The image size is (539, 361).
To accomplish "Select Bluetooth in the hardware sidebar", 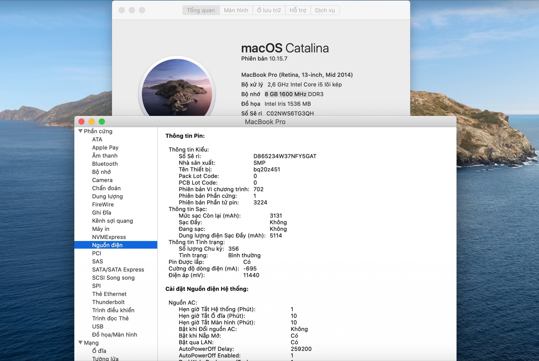I will click(x=105, y=164).
